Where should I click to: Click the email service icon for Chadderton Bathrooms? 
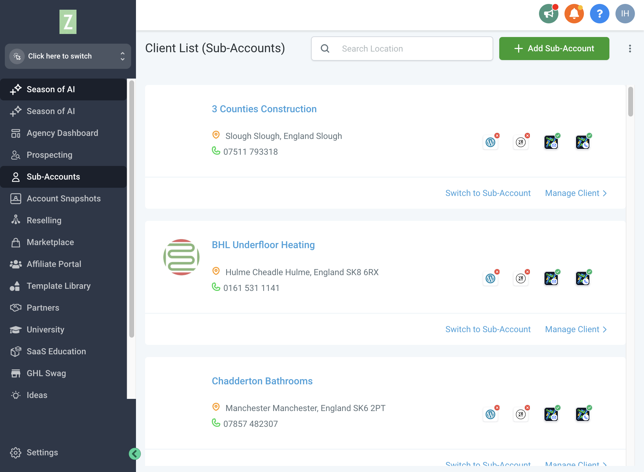551,414
